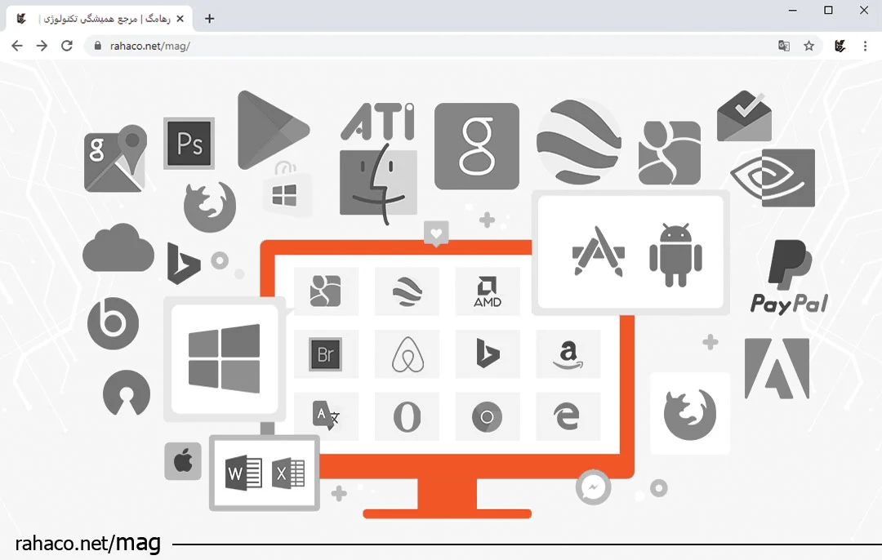
Task: Click the heart notification icon atop monitor
Action: 436,234
